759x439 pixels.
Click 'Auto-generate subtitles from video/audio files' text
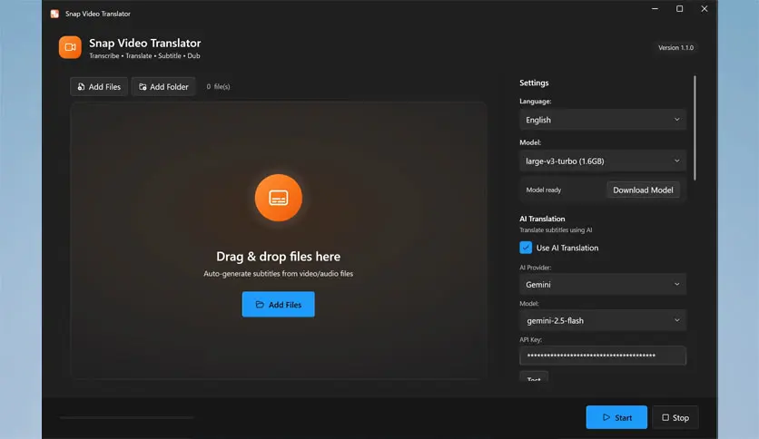click(x=279, y=274)
